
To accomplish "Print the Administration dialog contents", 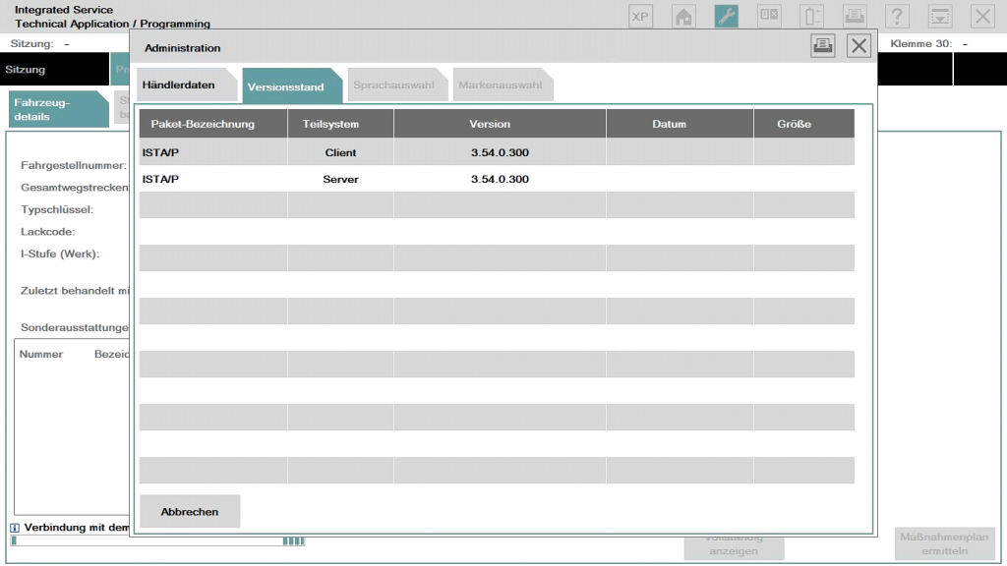I will click(823, 45).
